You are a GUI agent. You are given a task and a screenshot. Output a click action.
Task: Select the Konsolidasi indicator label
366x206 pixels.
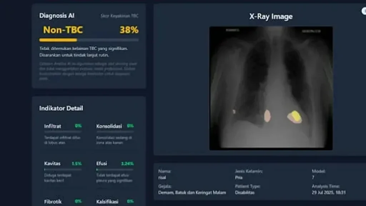pos(109,126)
